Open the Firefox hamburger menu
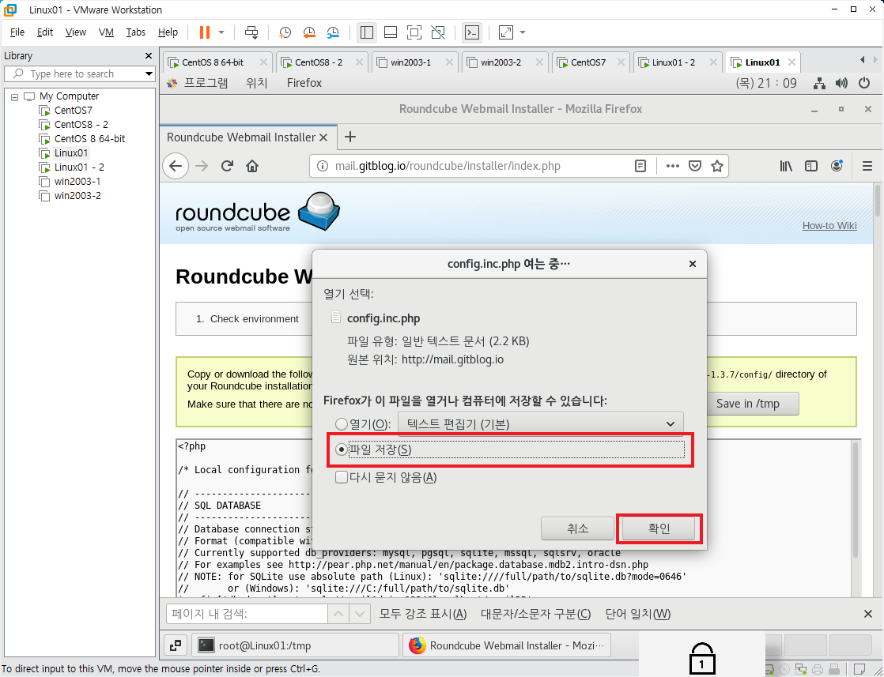 pos(867,166)
